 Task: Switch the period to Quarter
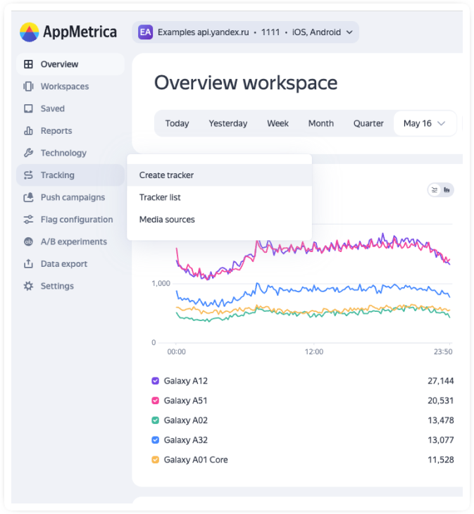[368, 123]
